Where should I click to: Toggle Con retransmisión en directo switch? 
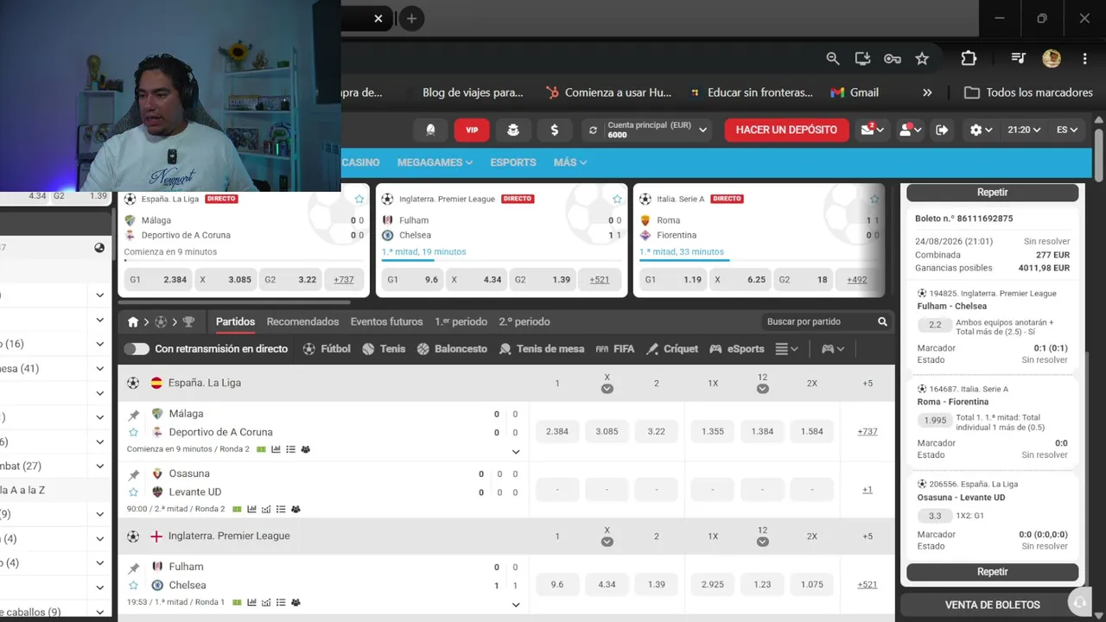(137, 349)
